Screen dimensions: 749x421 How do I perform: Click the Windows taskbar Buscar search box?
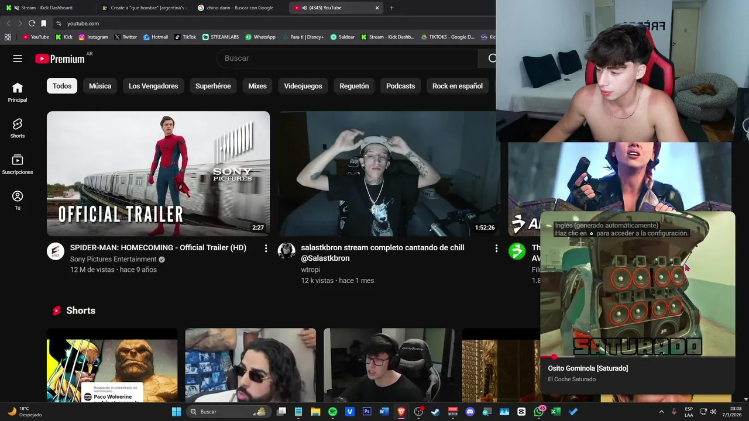[229, 412]
